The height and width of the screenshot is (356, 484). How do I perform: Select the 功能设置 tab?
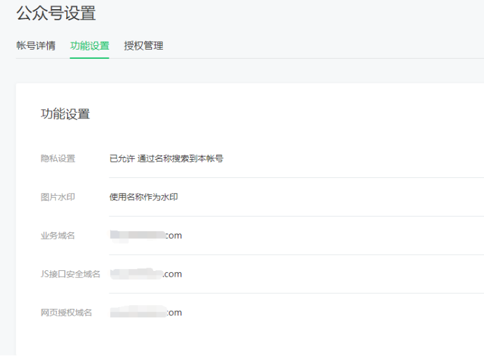pyautogui.click(x=90, y=46)
